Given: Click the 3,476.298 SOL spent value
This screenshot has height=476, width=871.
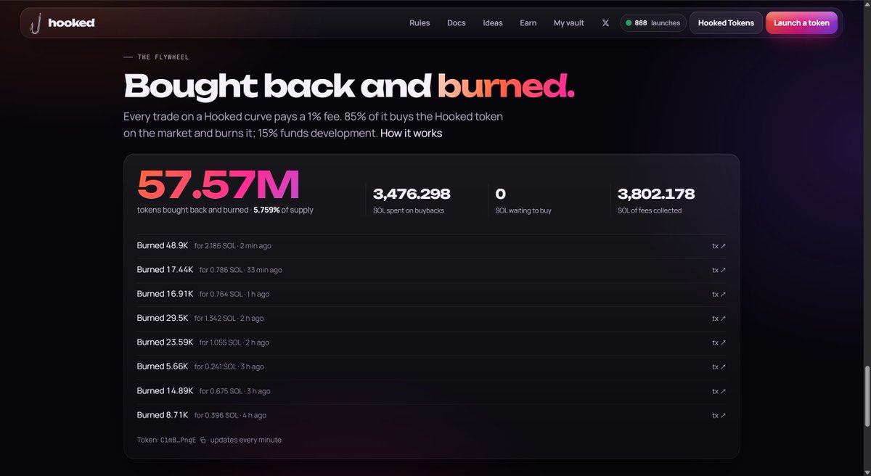Looking at the screenshot, I should tap(412, 194).
